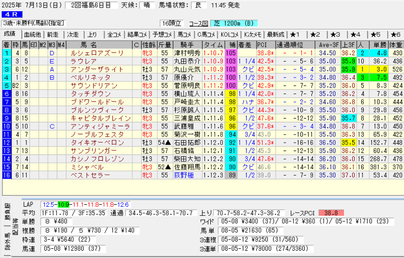Viewport: 404px width, 258px height.
Task: Click the green 10.9 lap time
Action: pos(64,205)
